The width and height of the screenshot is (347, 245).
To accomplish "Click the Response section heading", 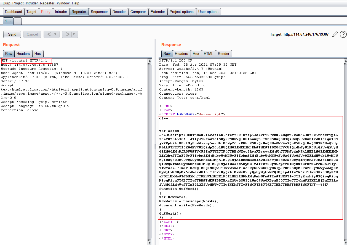I will point(171,45).
